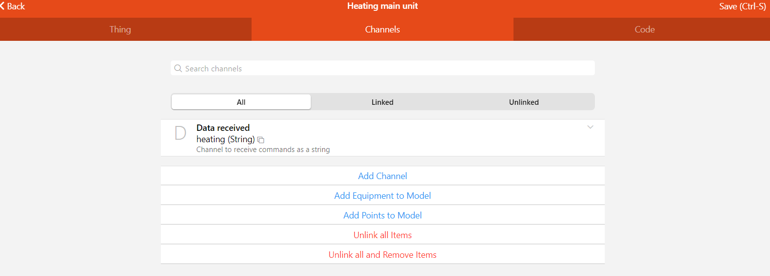Image resolution: width=770 pixels, height=276 pixels.
Task: Filter channels by Linked
Action: pyautogui.click(x=382, y=102)
